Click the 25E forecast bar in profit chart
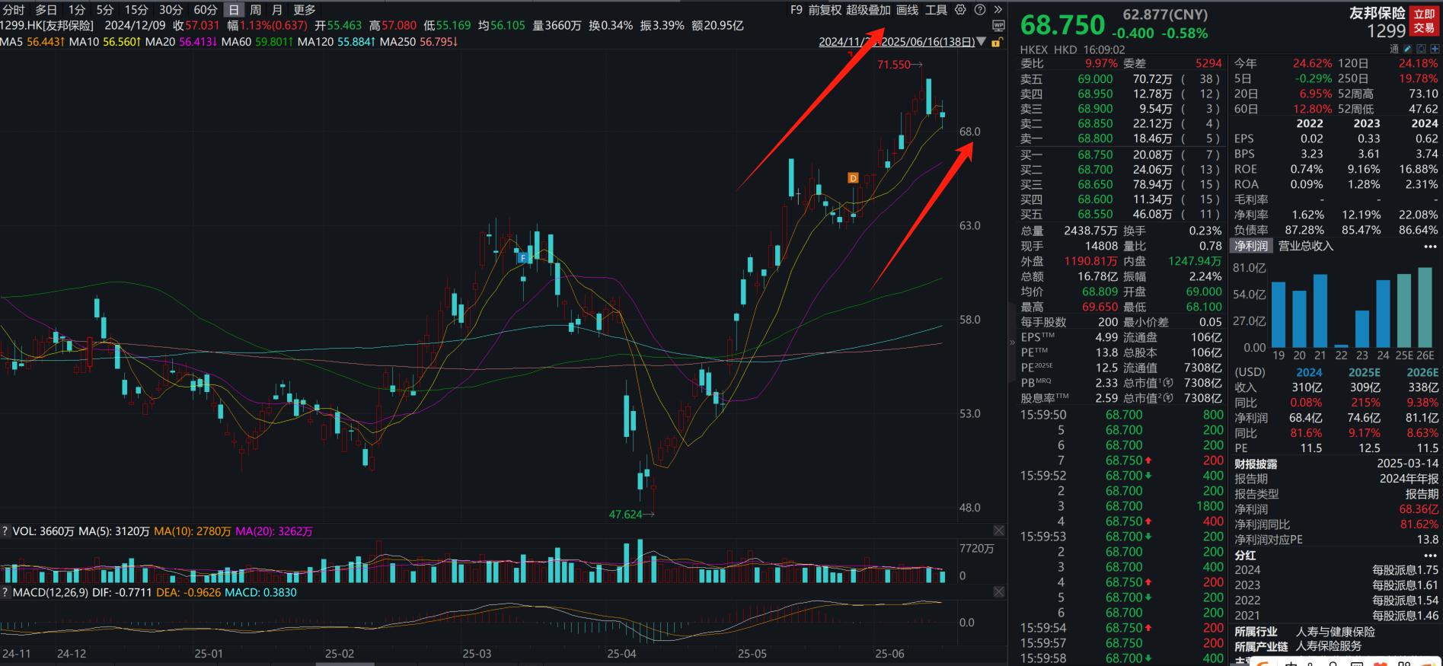 1403,311
